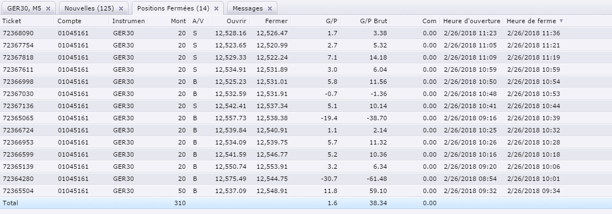Close the Messages tab
Screen dimensions: 612x214
tap(270, 8)
